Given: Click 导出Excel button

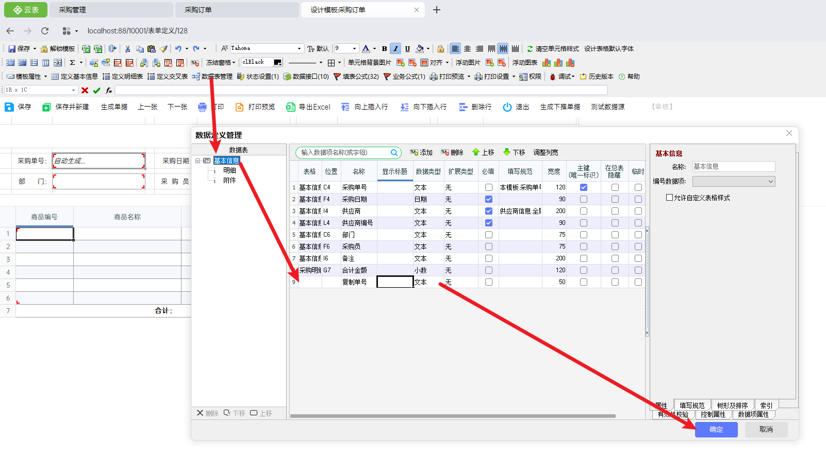Looking at the screenshot, I should (x=308, y=107).
